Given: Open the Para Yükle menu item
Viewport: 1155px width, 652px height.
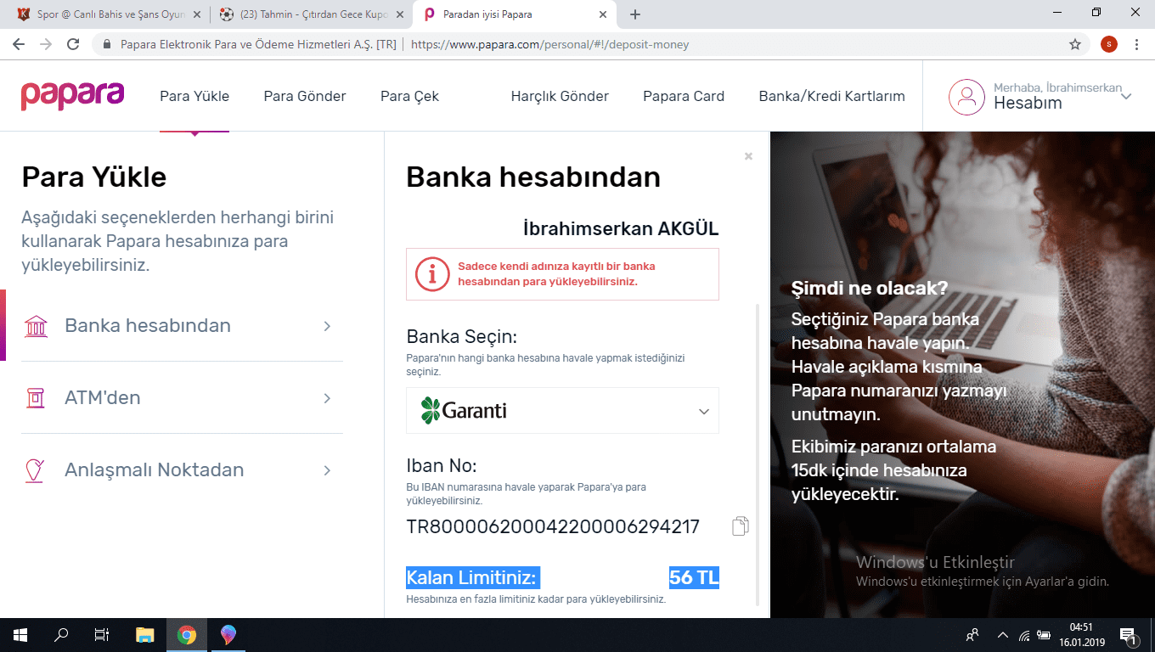Looking at the screenshot, I should 194,96.
